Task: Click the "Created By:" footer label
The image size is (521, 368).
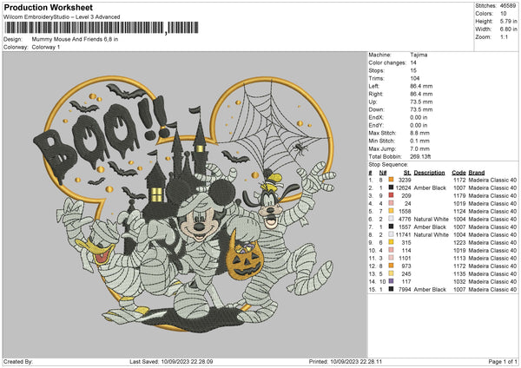Action: click(18, 361)
